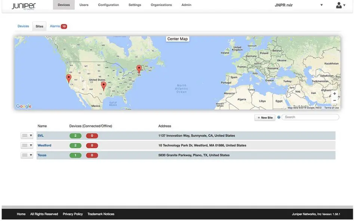Open the user profile icon menu

point(338,5)
